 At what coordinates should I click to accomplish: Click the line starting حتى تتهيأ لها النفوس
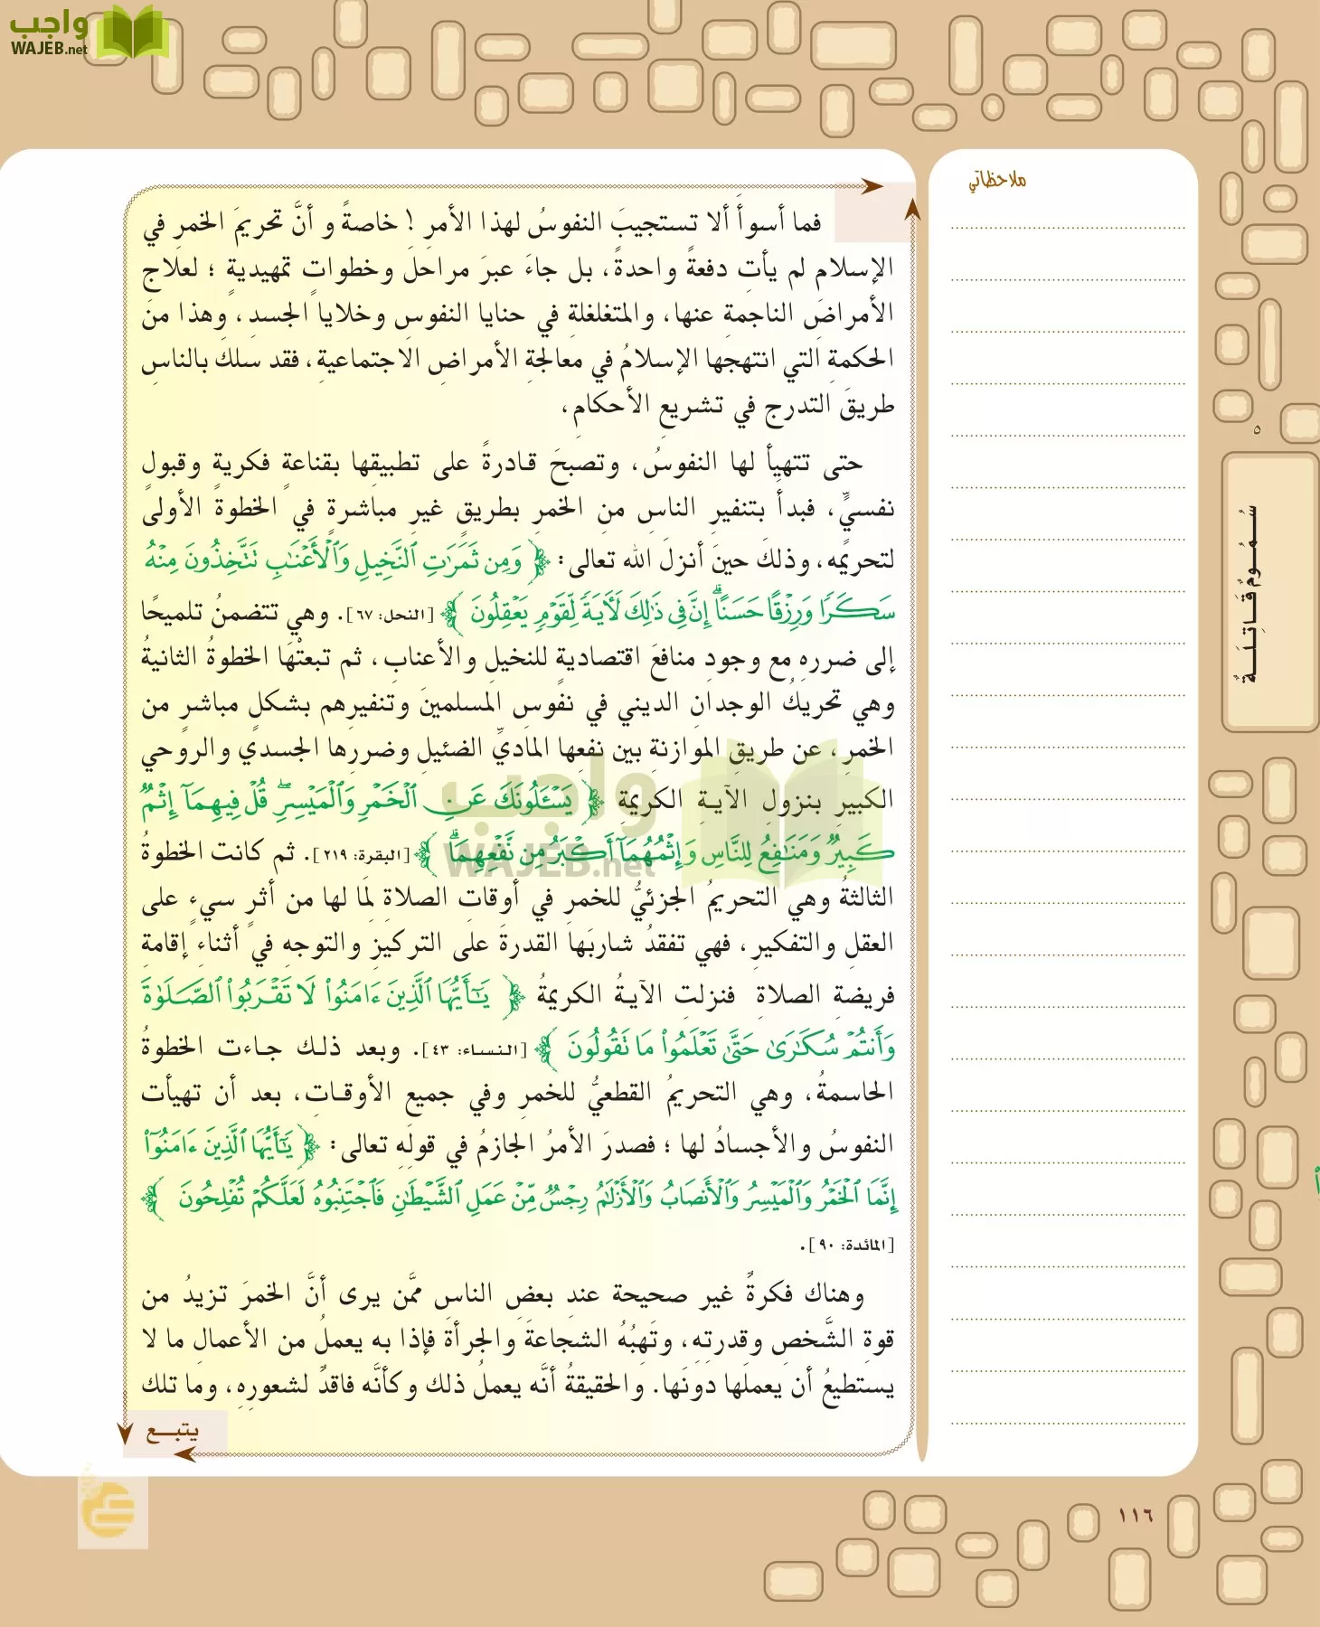coord(503,465)
